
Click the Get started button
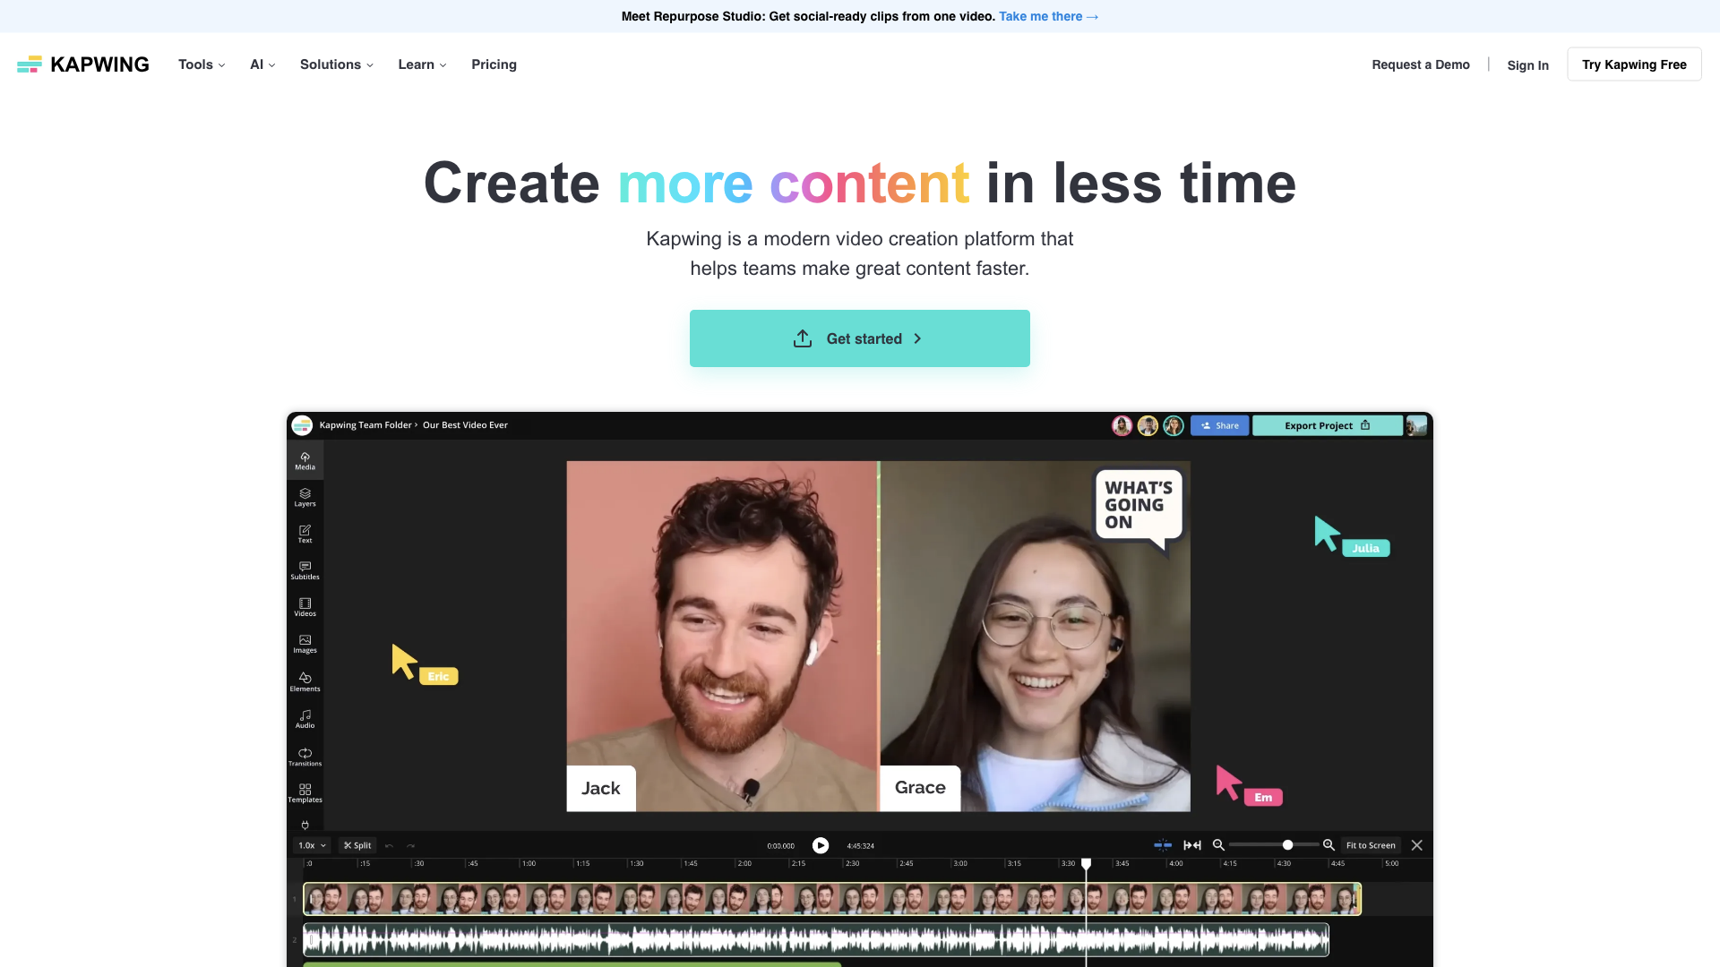pyautogui.click(x=859, y=338)
